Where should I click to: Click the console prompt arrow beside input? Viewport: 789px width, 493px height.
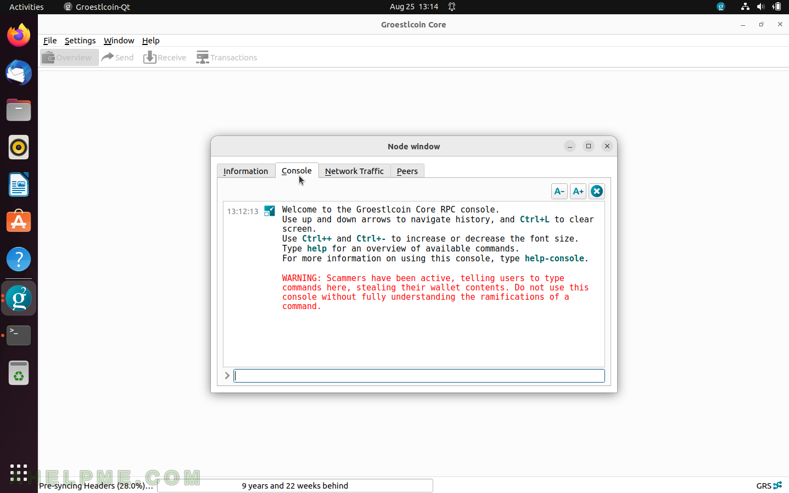coord(227,376)
